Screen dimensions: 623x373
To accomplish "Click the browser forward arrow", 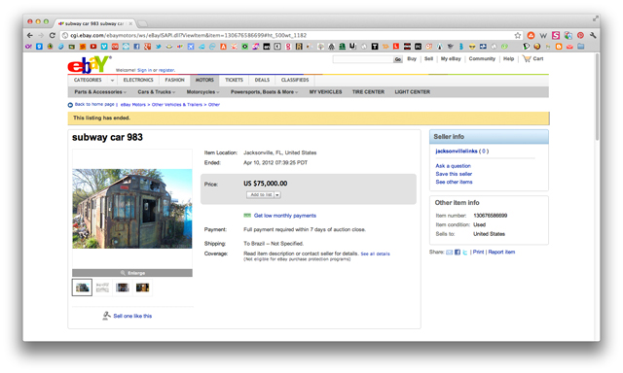I will [x=41, y=35].
